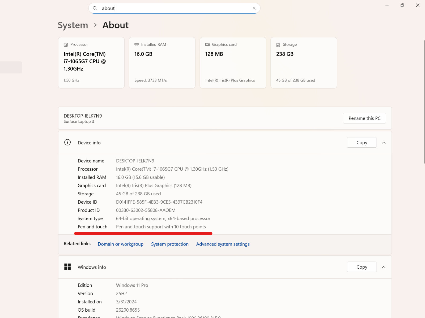This screenshot has width=425, height=318.
Task: Select the Storage summary card
Action: point(304,63)
